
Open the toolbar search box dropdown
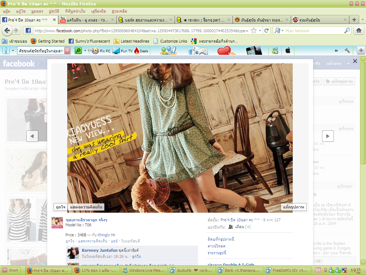coord(68,50)
